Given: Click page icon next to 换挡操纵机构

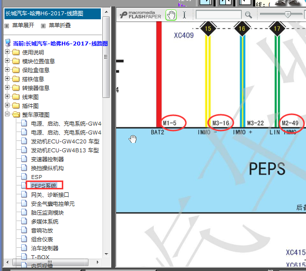Looking at the screenshot, I should click(24, 167).
